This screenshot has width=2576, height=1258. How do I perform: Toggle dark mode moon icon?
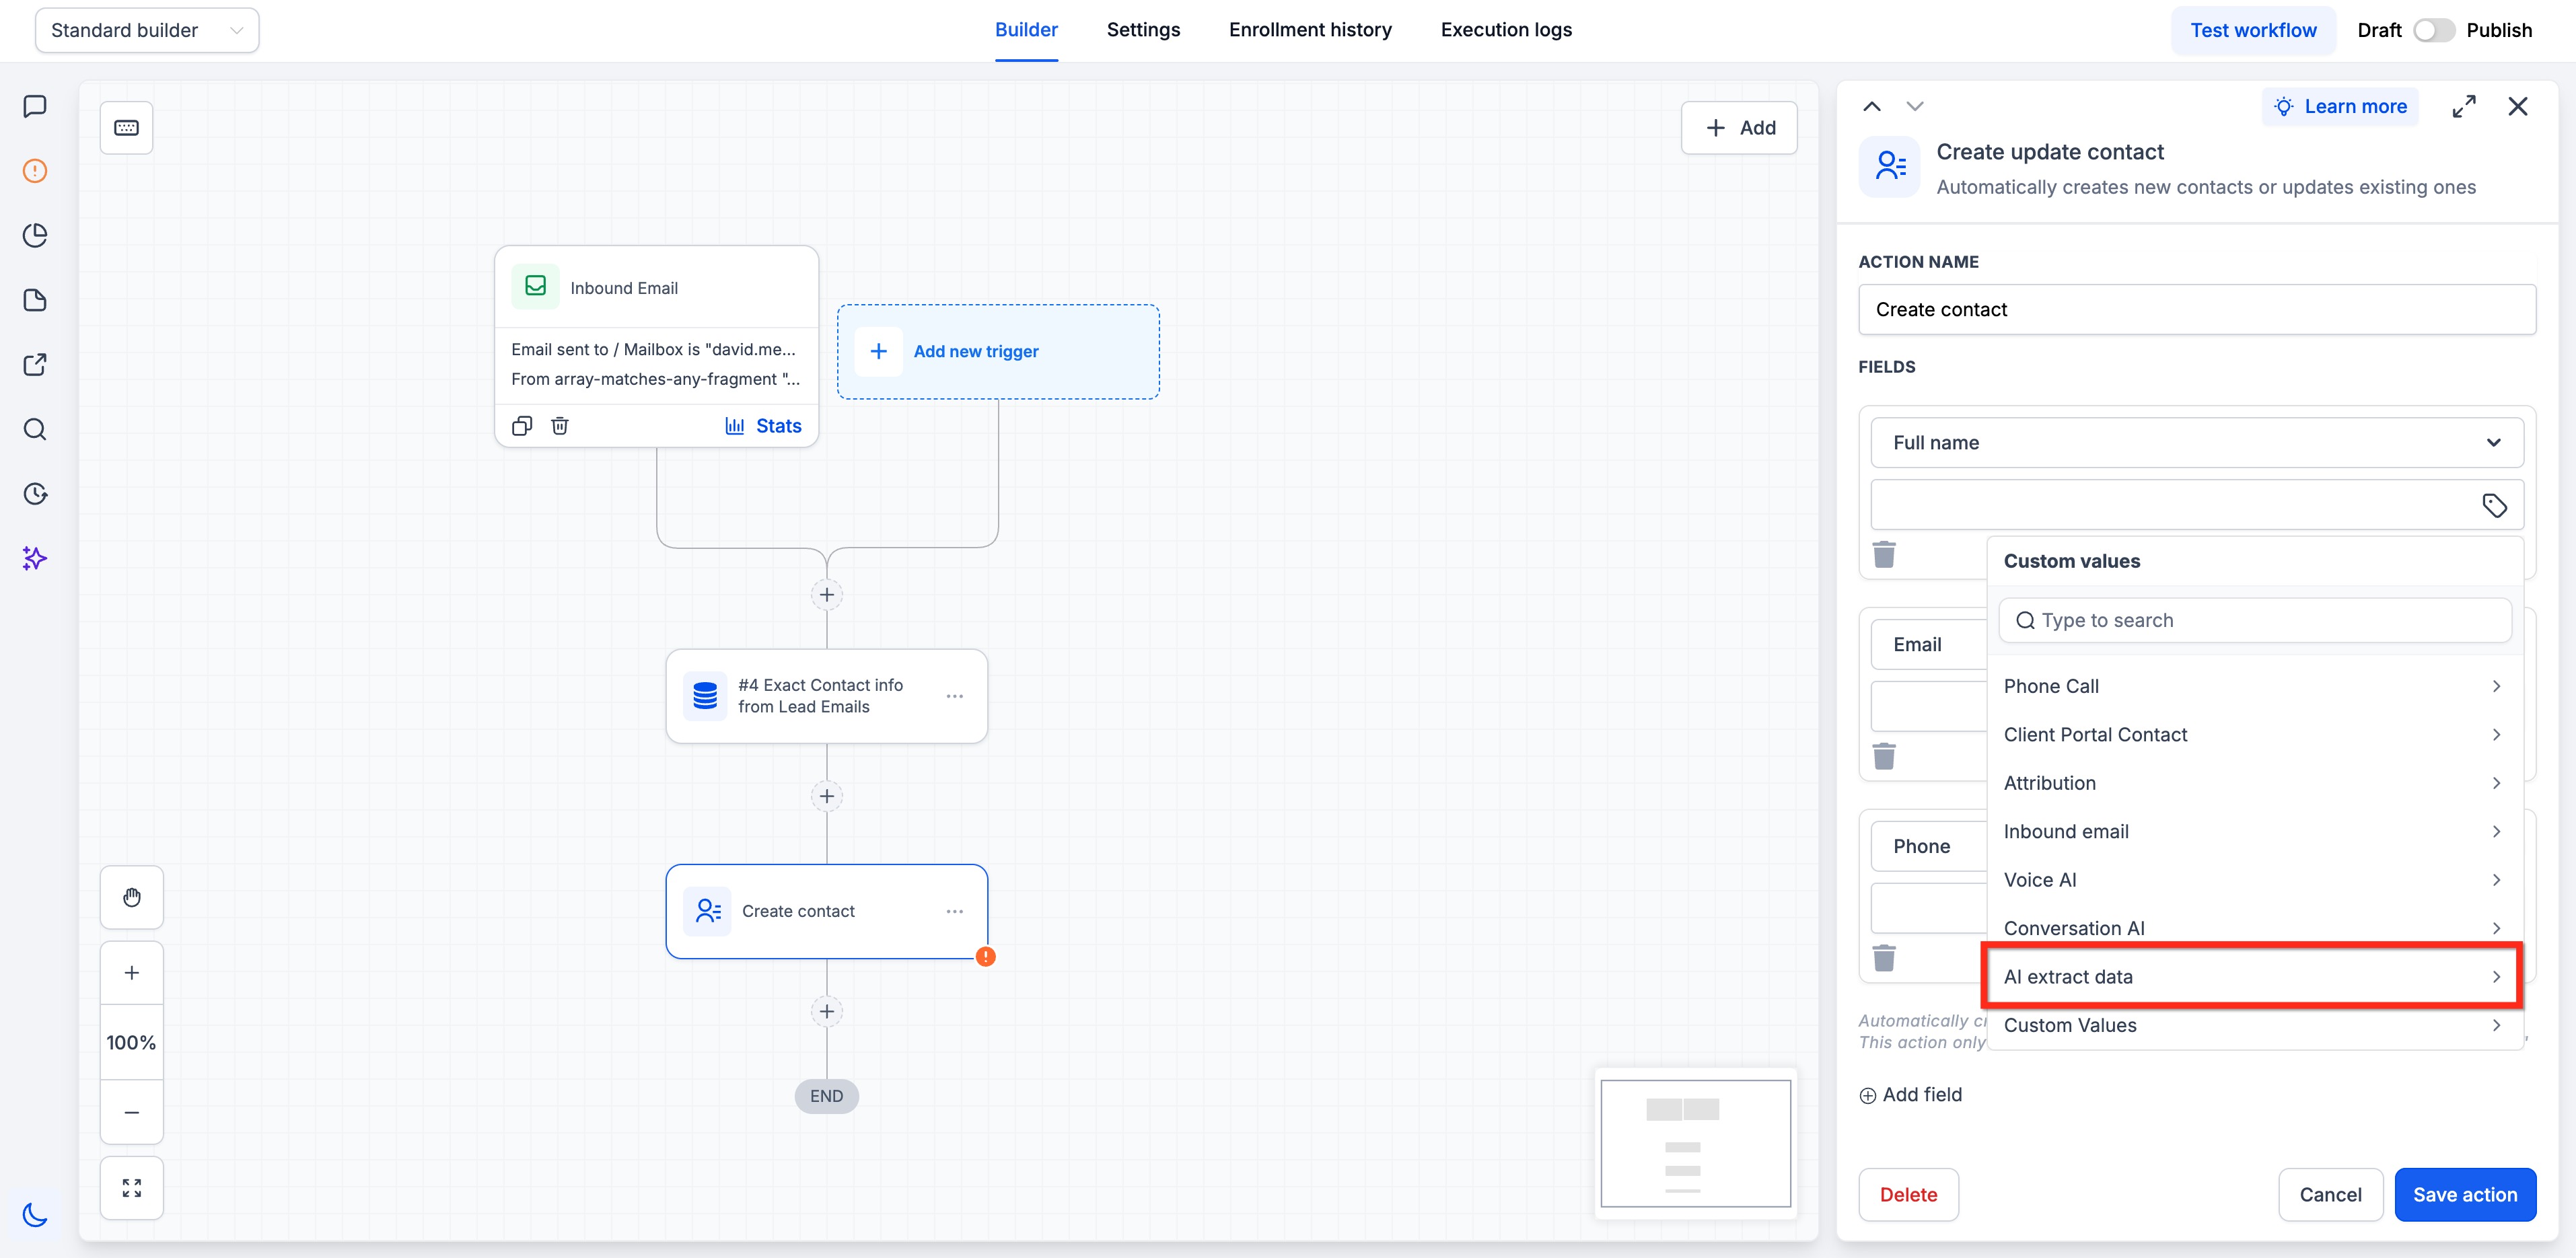click(35, 1215)
